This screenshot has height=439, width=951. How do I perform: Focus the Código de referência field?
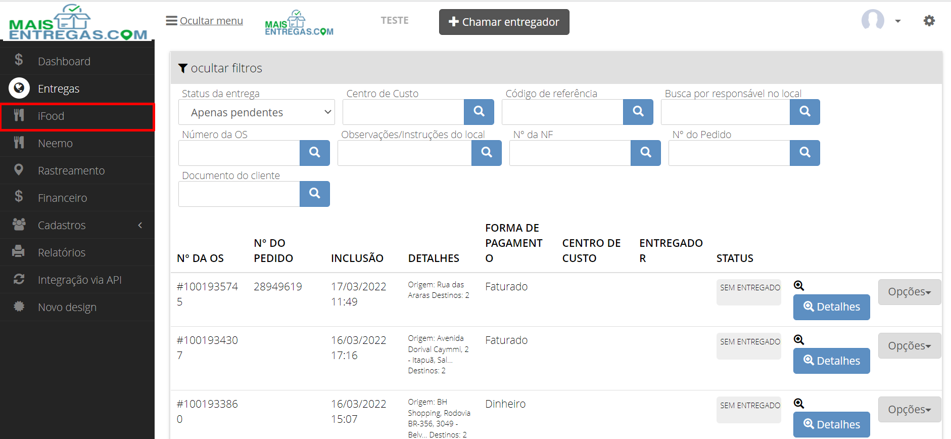coord(562,112)
